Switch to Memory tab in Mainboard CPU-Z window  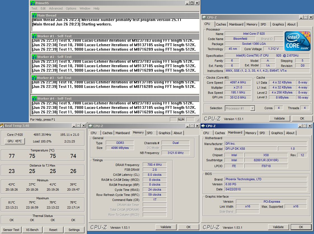pyautogui.click(x=250, y=133)
